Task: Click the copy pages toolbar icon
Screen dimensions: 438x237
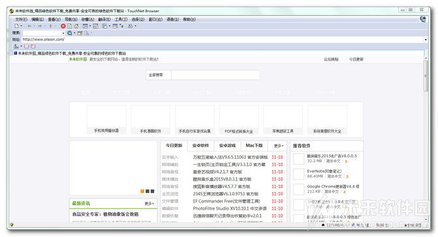Action: pos(104,26)
